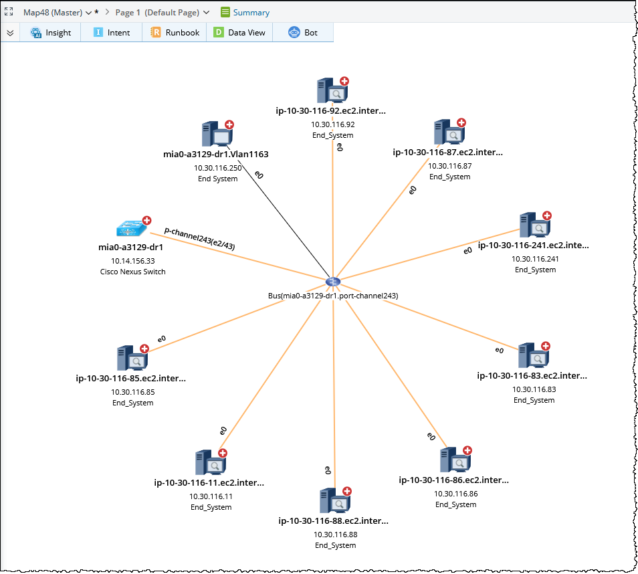Click Map48 (Master) breadcrumb text
The image size is (638, 574).
(x=53, y=13)
